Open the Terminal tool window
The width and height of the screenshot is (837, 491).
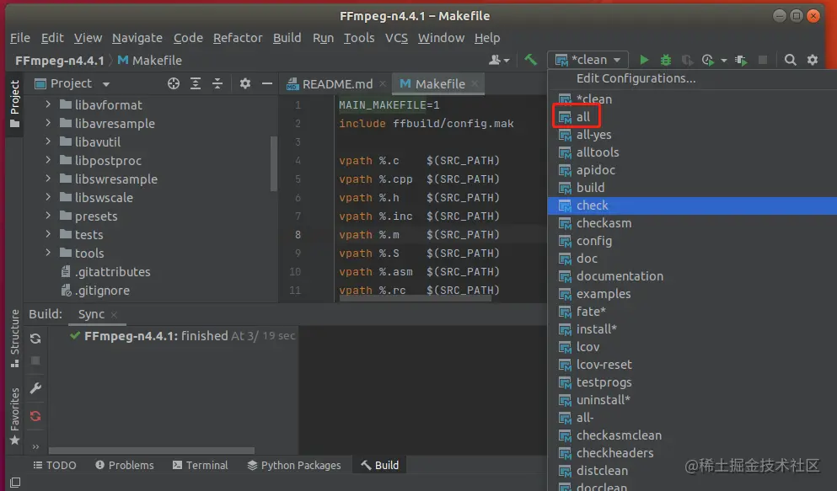click(200, 466)
